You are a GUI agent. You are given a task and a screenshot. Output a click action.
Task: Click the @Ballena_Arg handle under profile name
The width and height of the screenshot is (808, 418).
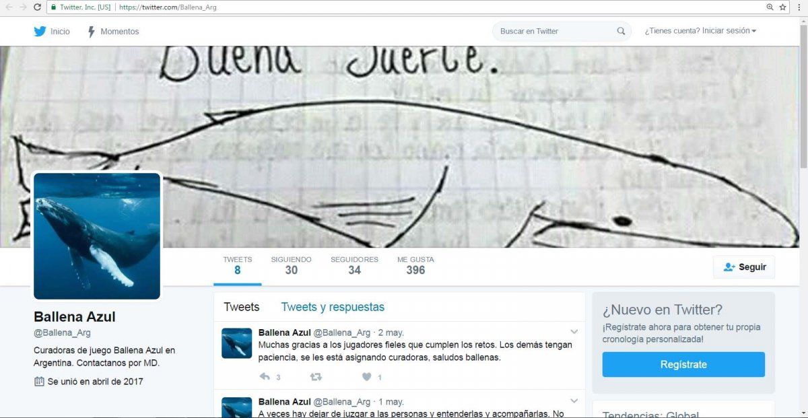pos(62,333)
